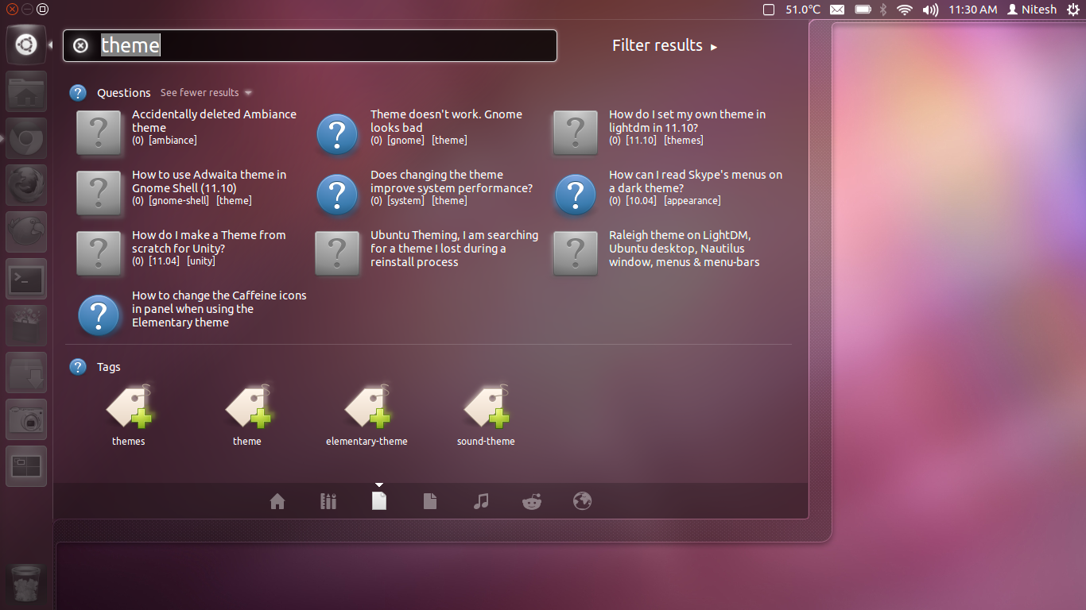Screen dimensions: 1086x610
Task: Click icon beside 'Ubuntu Theming, I am searching'
Action: (337, 253)
